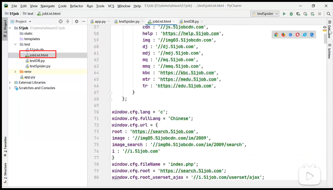Click line number 70 in gutter

96,112
